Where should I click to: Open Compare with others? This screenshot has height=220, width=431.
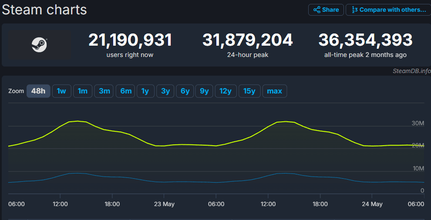pyautogui.click(x=388, y=10)
